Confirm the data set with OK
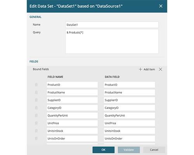 (104, 150)
